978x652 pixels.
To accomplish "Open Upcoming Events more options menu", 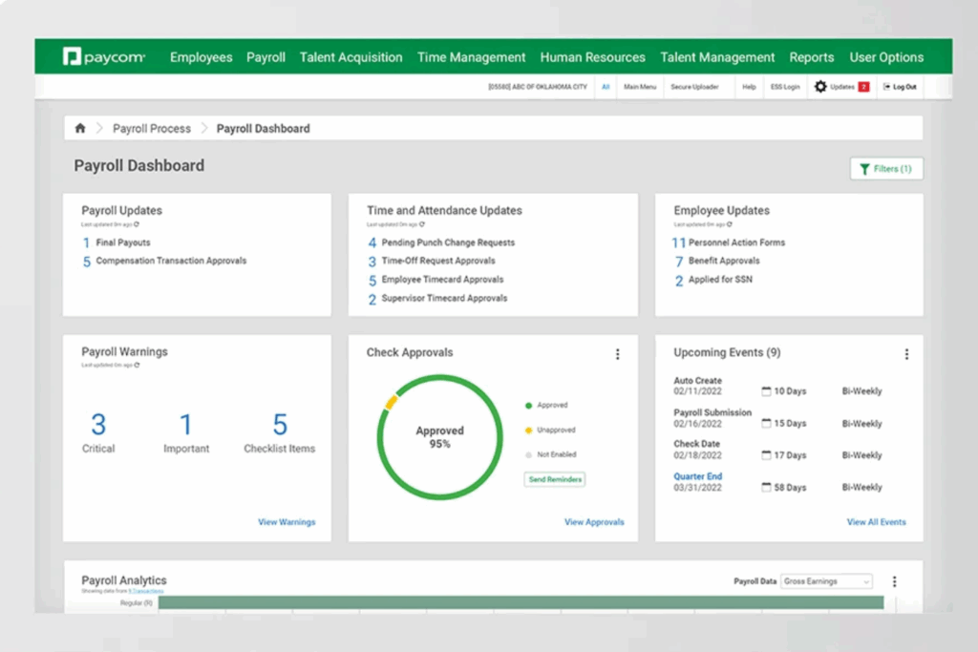I will tap(906, 354).
